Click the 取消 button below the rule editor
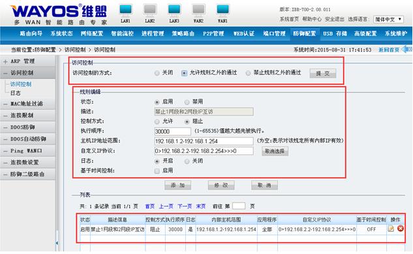Viewport: 413px width, 254px height. point(264,186)
